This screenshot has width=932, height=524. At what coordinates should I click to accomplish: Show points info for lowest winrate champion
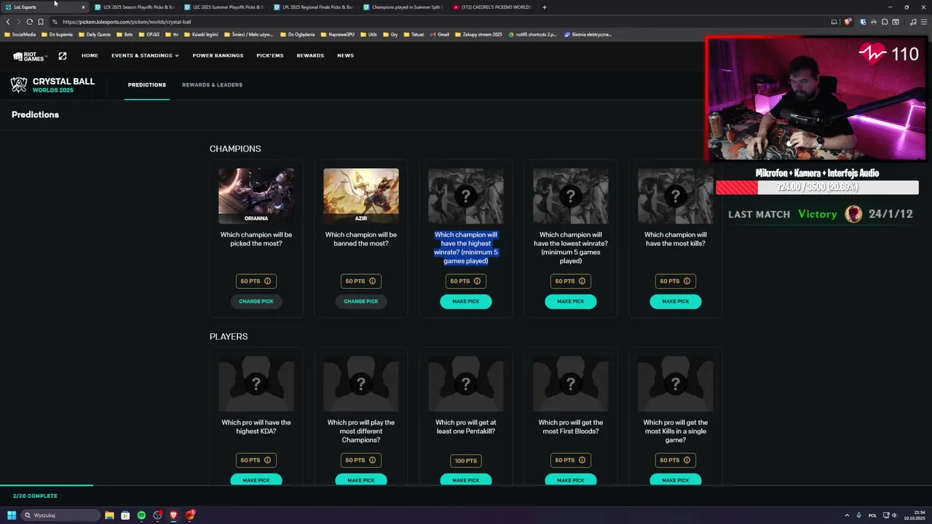point(582,281)
